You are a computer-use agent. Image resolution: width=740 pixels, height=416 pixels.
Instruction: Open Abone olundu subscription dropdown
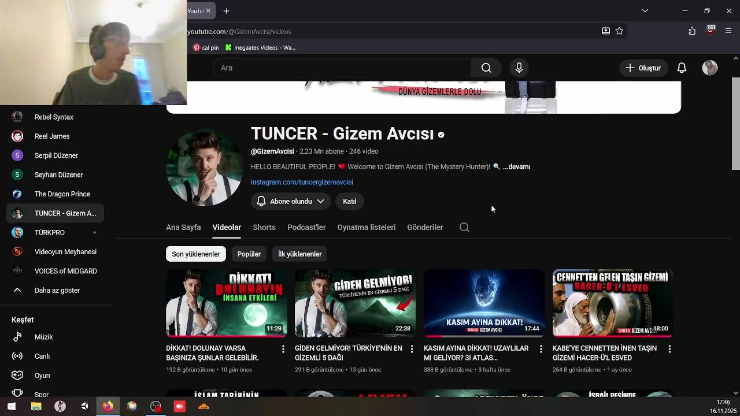291,201
